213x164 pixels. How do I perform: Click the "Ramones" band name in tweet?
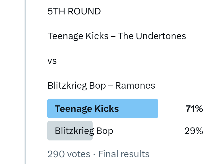point(135,86)
